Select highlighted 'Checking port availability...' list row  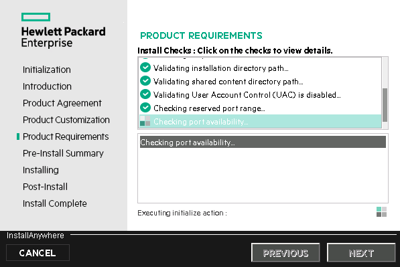(x=260, y=121)
